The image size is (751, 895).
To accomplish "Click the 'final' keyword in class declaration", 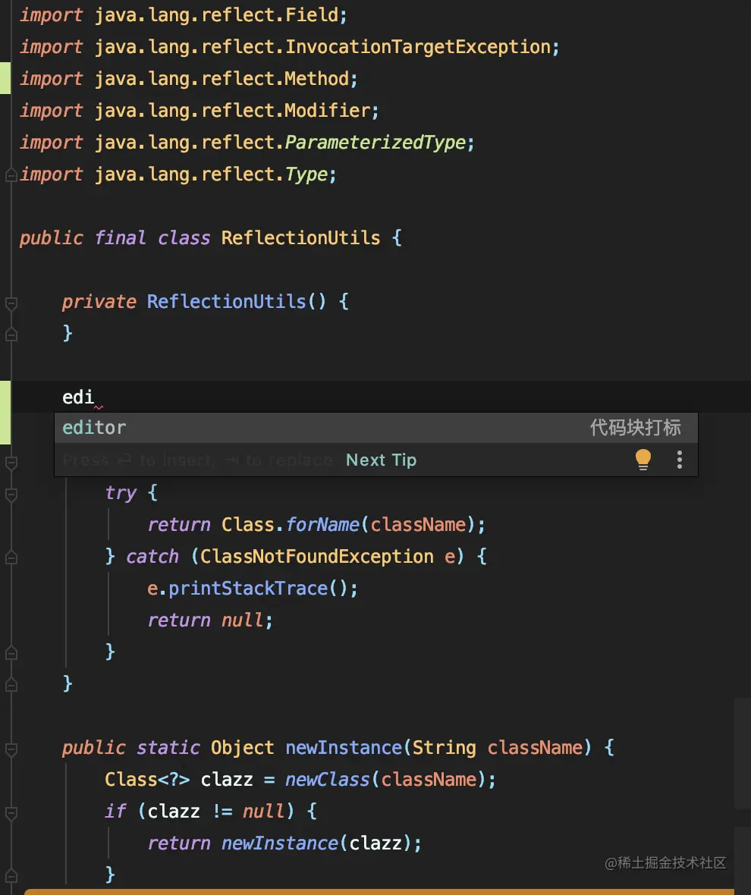I will click(x=121, y=237).
